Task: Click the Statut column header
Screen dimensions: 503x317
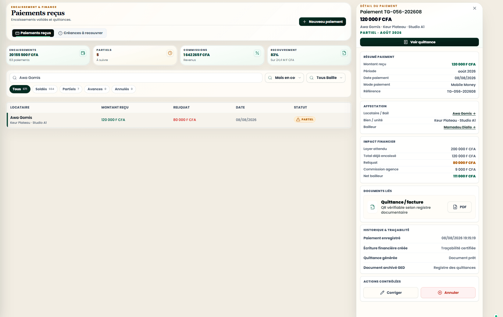Action: [300, 107]
